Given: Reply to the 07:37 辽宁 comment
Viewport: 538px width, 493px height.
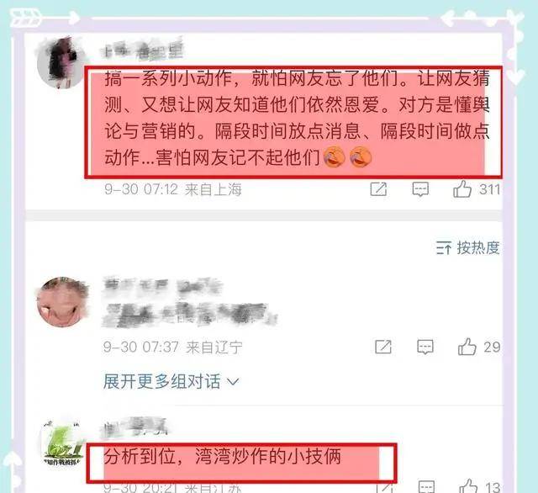Looking at the screenshot, I should (x=425, y=347).
